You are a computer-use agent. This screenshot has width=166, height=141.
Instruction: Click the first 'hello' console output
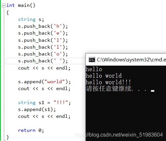pos(94,69)
